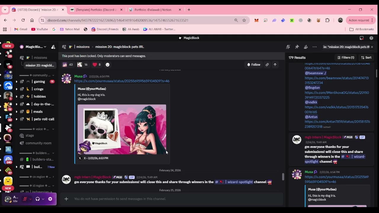Open the beamnxw status link in results

pos(337,80)
